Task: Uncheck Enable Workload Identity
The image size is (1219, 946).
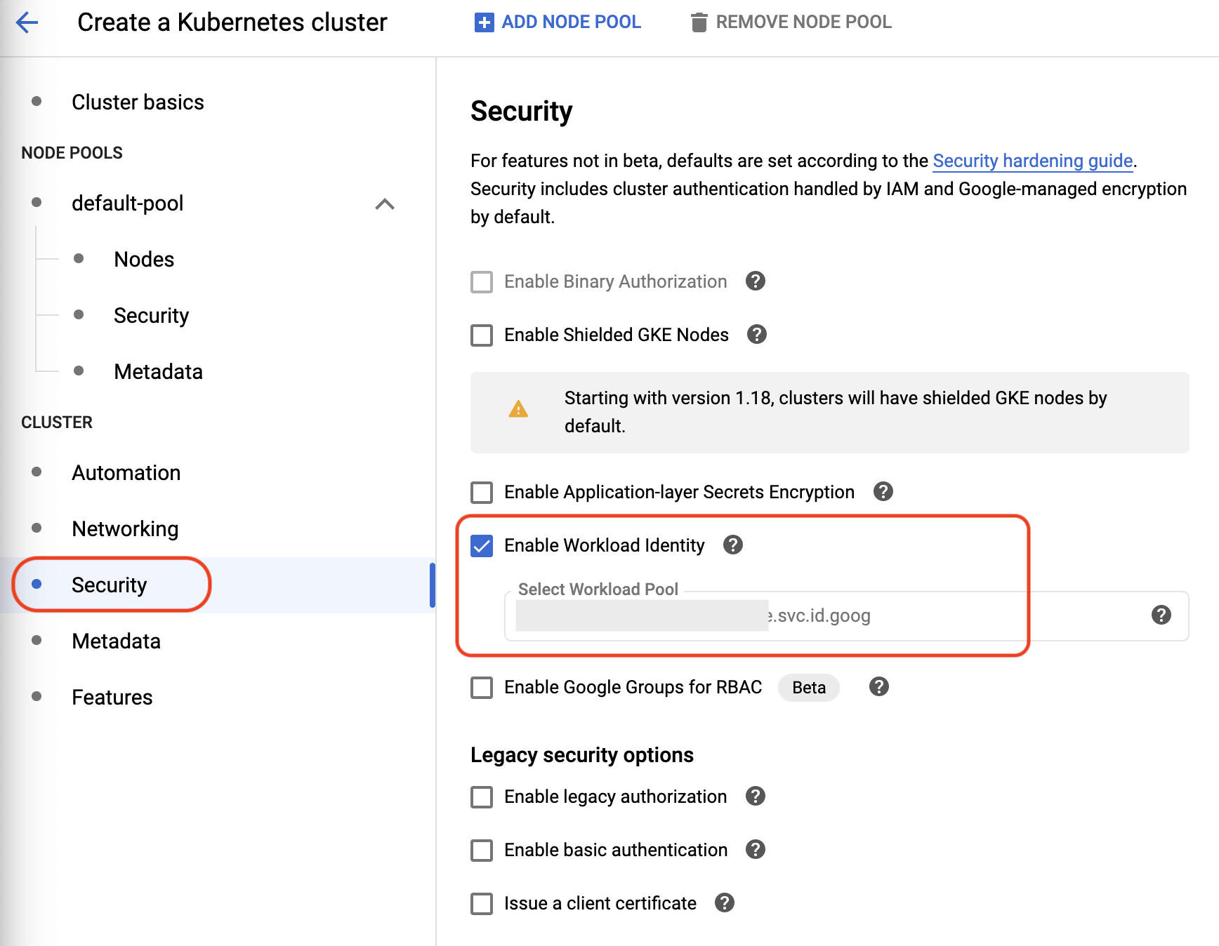Action: 482,546
